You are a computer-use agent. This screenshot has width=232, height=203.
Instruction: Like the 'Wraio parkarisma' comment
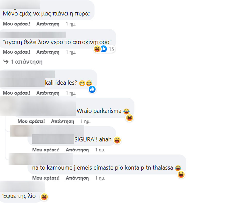(31, 121)
